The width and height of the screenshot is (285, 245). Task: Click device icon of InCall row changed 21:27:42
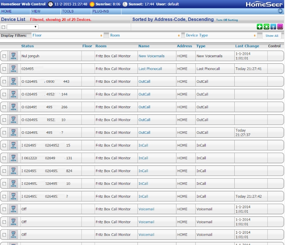pyautogui.click(x=13, y=196)
